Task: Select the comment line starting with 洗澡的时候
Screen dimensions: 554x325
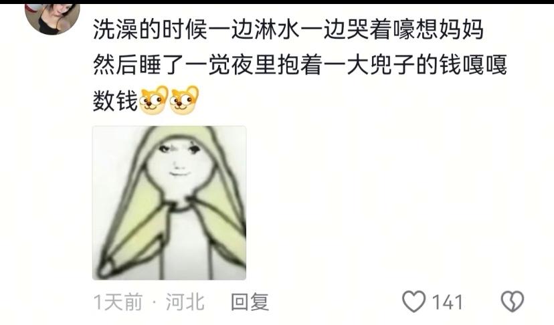Action: click(x=288, y=29)
